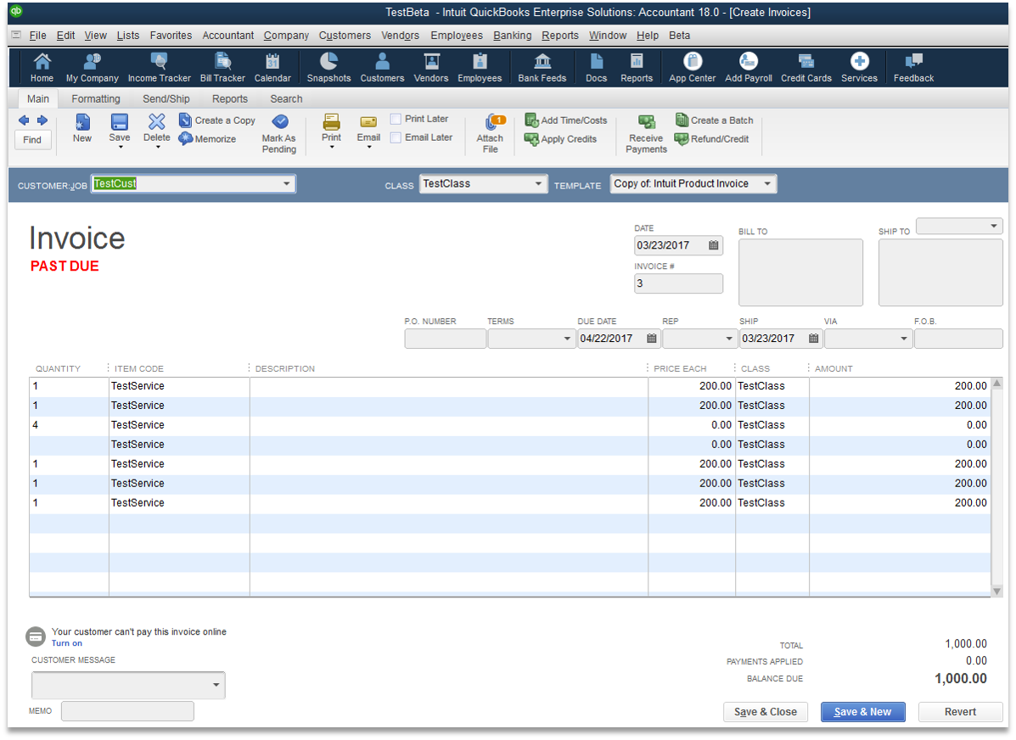Viewport: 1016px width, 740px height.
Task: Click the Memo input field
Action: [127, 711]
